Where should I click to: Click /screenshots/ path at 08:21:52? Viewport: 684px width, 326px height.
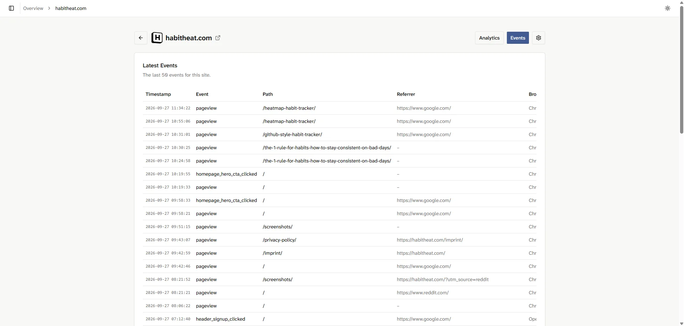coord(278,279)
